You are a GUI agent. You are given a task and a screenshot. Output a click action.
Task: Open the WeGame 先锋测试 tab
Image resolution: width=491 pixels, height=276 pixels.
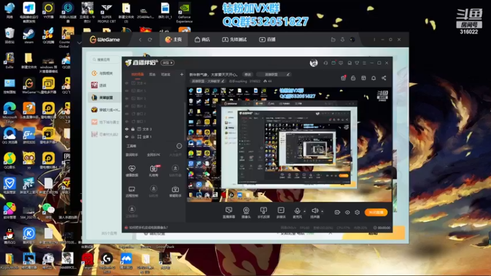pyautogui.click(x=234, y=39)
